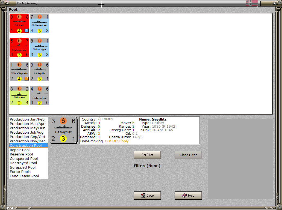Select the BB Gascogne unit counter

pyautogui.click(x=39, y=47)
